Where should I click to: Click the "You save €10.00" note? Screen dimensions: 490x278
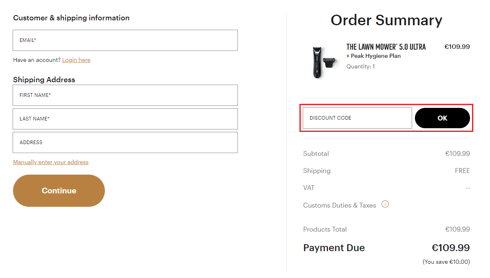point(446,262)
